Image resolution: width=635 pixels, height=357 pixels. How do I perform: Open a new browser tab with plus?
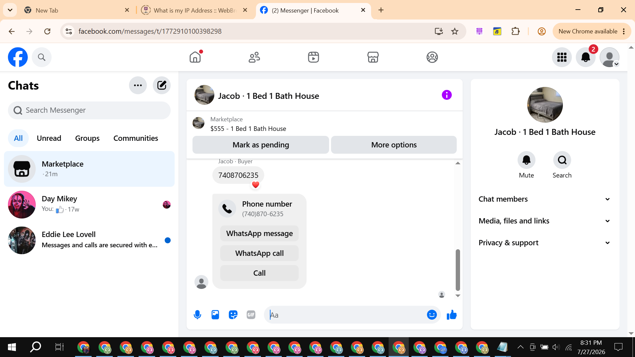click(x=381, y=10)
